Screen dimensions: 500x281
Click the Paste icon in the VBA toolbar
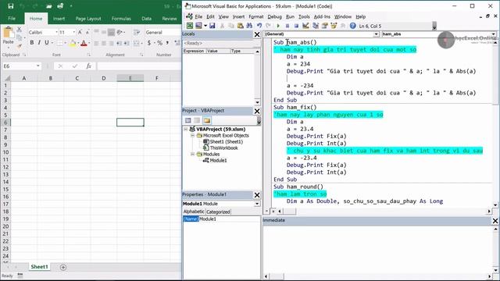point(240,26)
